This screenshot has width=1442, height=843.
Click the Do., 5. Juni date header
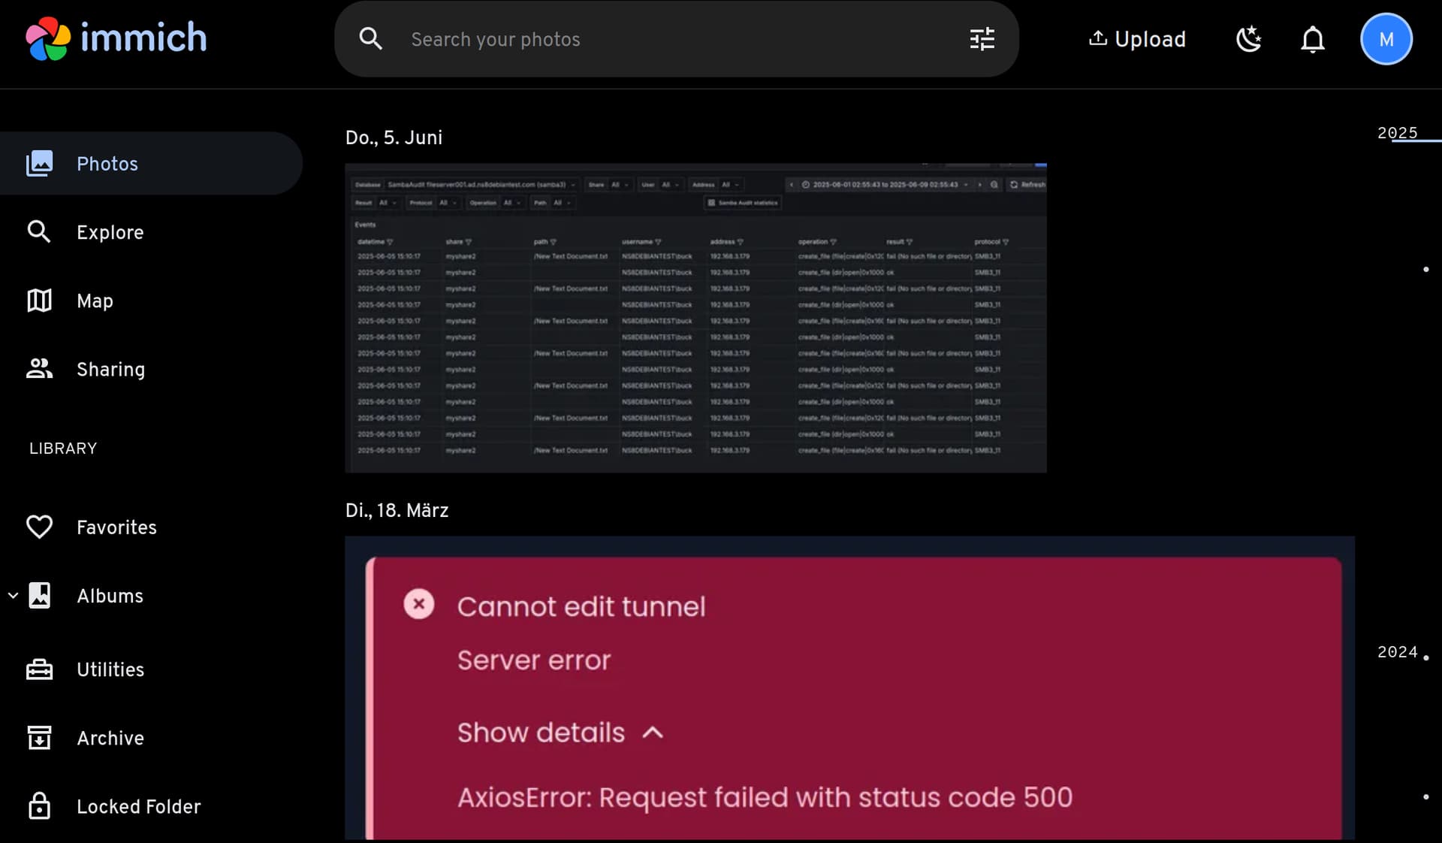click(394, 137)
